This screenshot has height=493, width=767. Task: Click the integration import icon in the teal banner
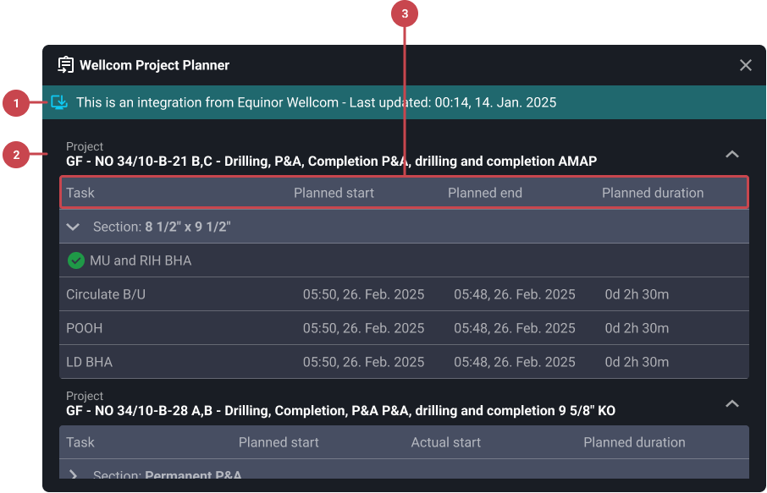(x=59, y=102)
